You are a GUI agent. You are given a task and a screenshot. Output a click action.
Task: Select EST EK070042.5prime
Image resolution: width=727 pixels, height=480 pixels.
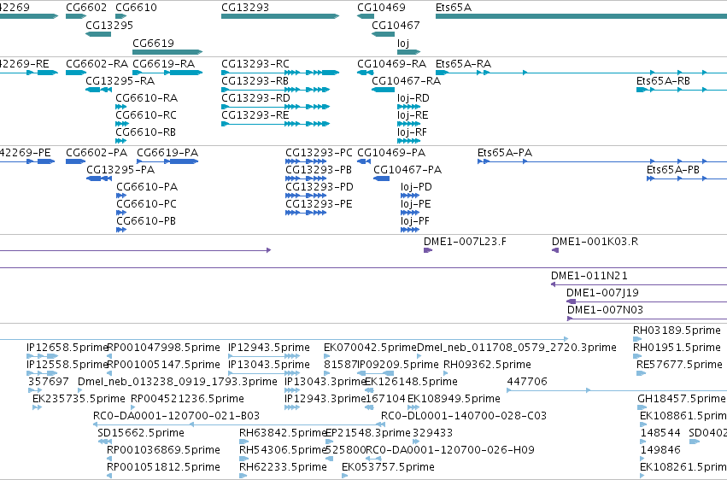click(327, 357)
